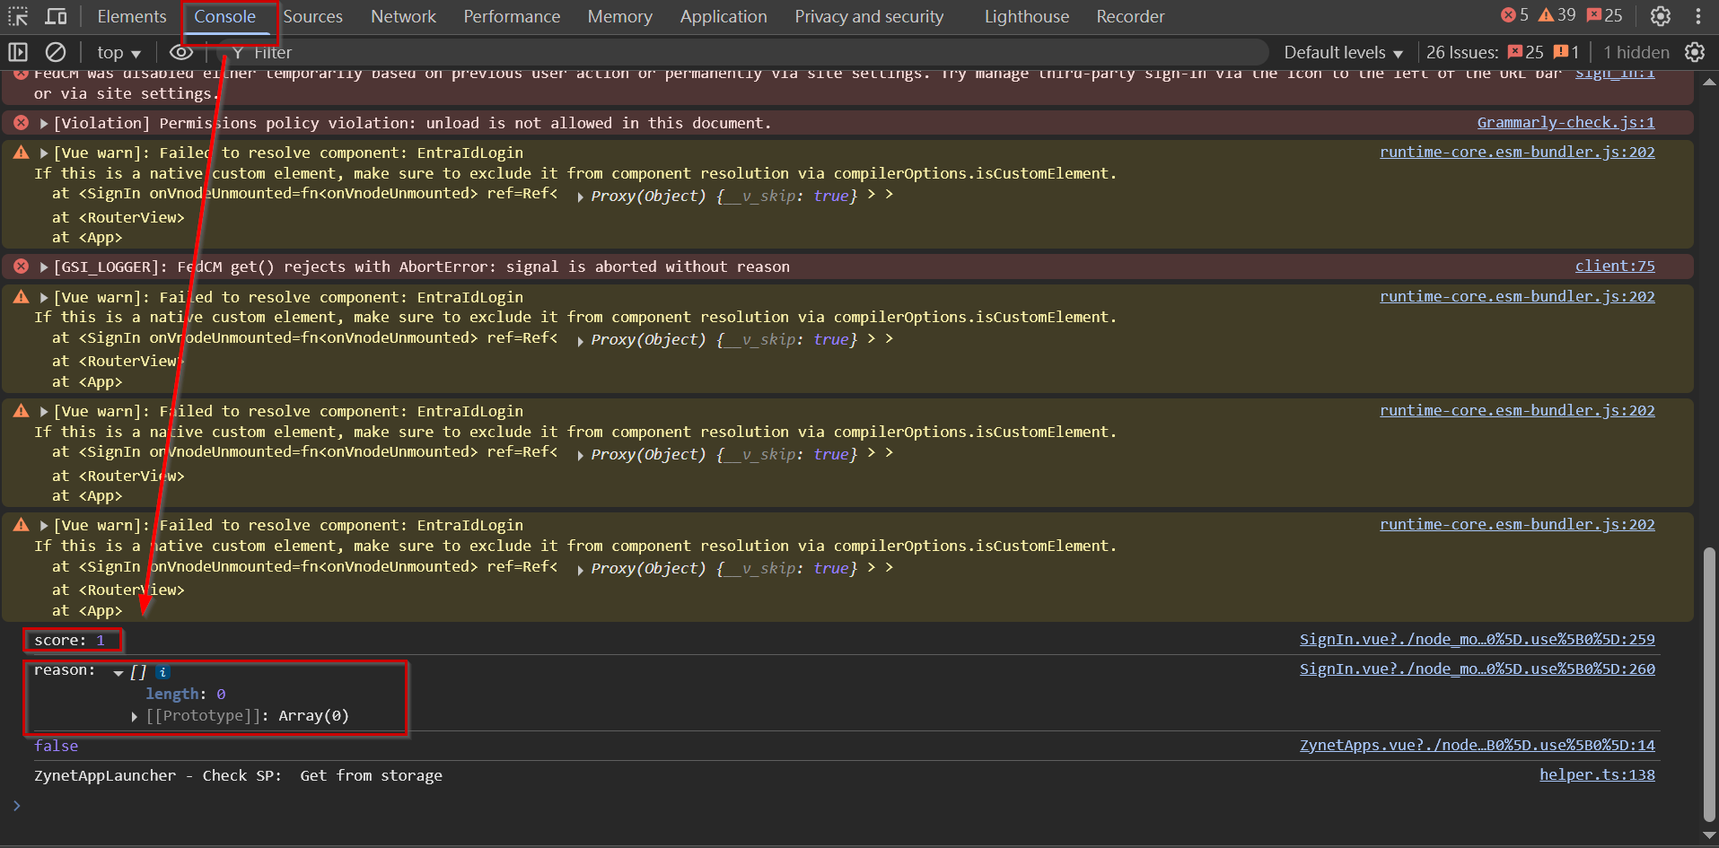Click the scrollbar up arrow
This screenshot has width=1719, height=848.
click(x=1709, y=81)
